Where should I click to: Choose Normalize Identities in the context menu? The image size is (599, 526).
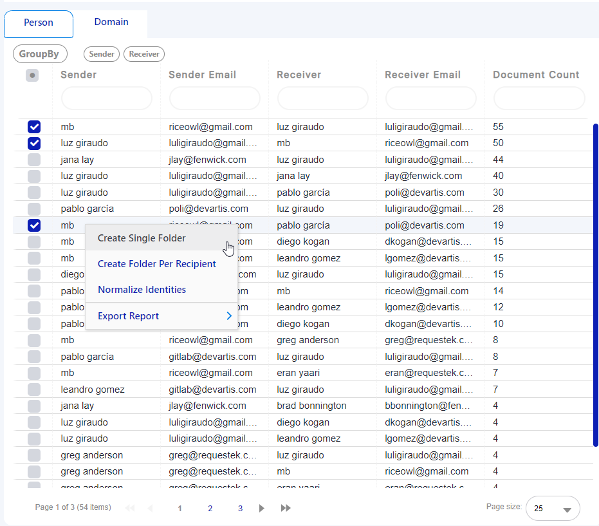point(161,289)
